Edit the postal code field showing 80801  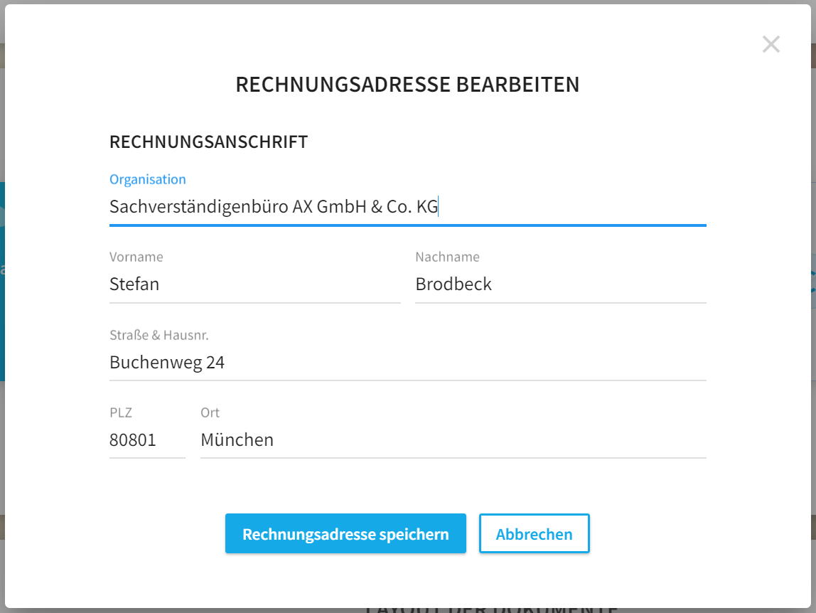pyautogui.click(x=147, y=440)
